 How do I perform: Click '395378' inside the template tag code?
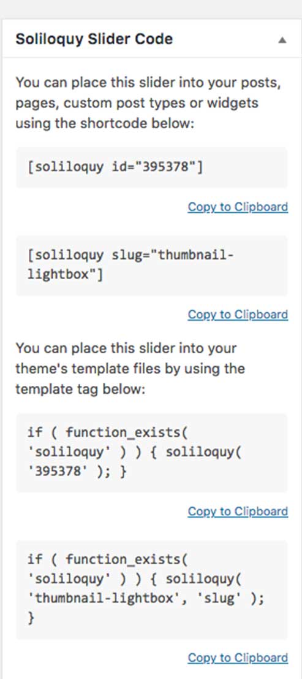point(56,472)
